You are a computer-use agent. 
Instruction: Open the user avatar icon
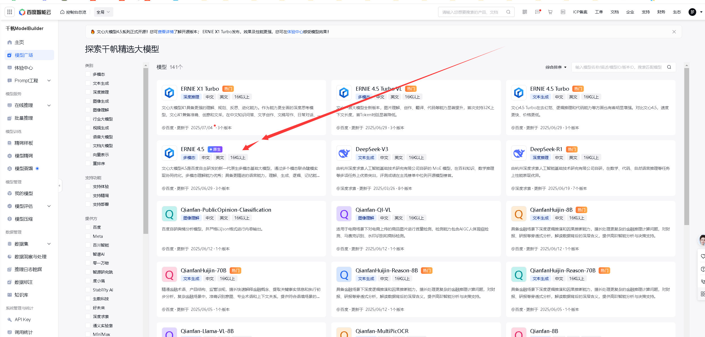(x=692, y=12)
